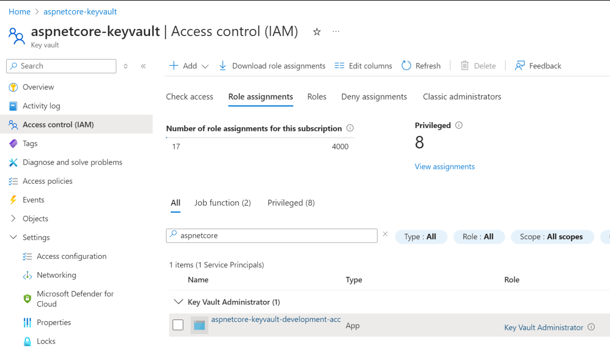
Task: Refresh the role assignments list
Action: [421, 66]
